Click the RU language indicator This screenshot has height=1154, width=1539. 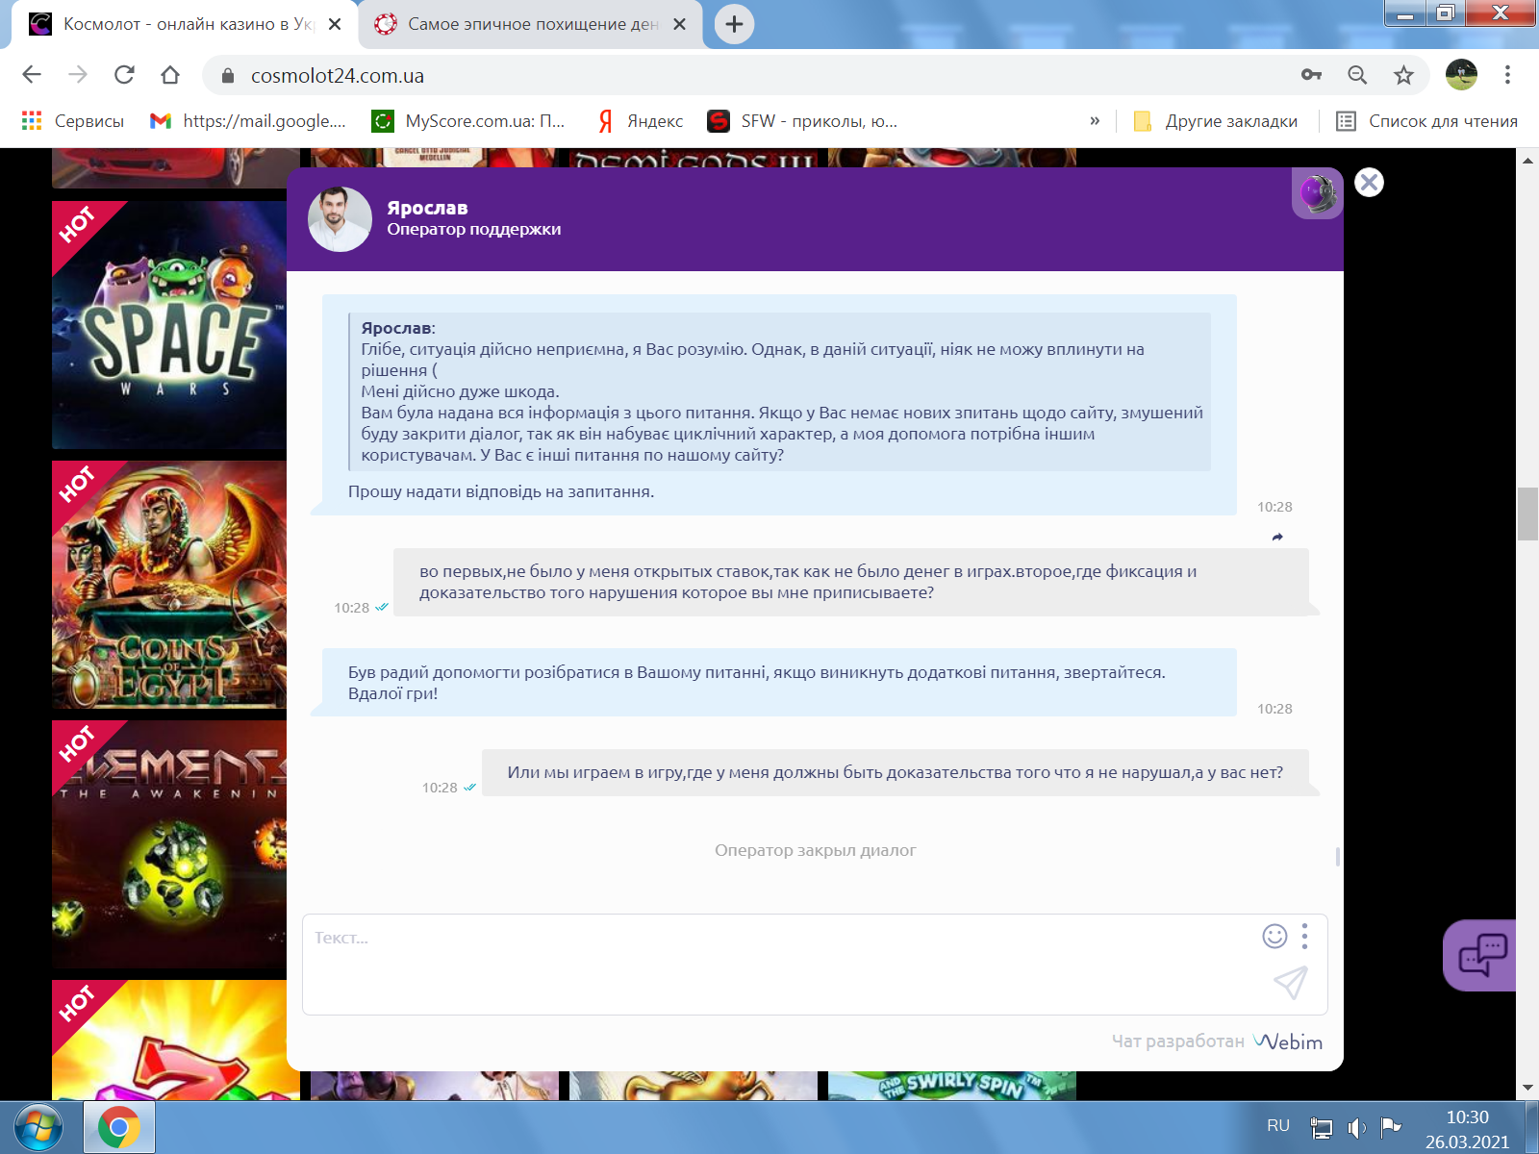coord(1278,1126)
